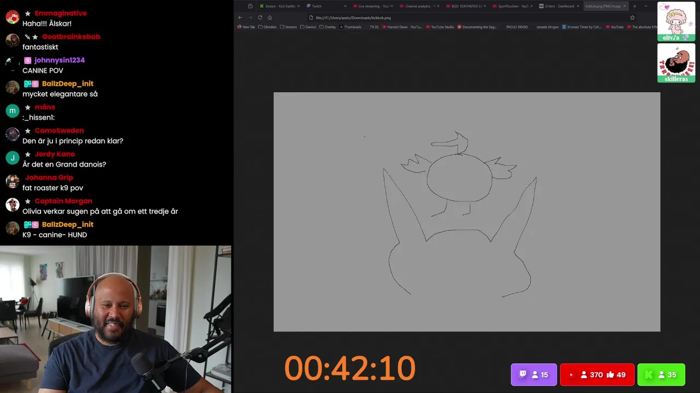Click the red YouTube viewers and likes counter

click(597, 374)
